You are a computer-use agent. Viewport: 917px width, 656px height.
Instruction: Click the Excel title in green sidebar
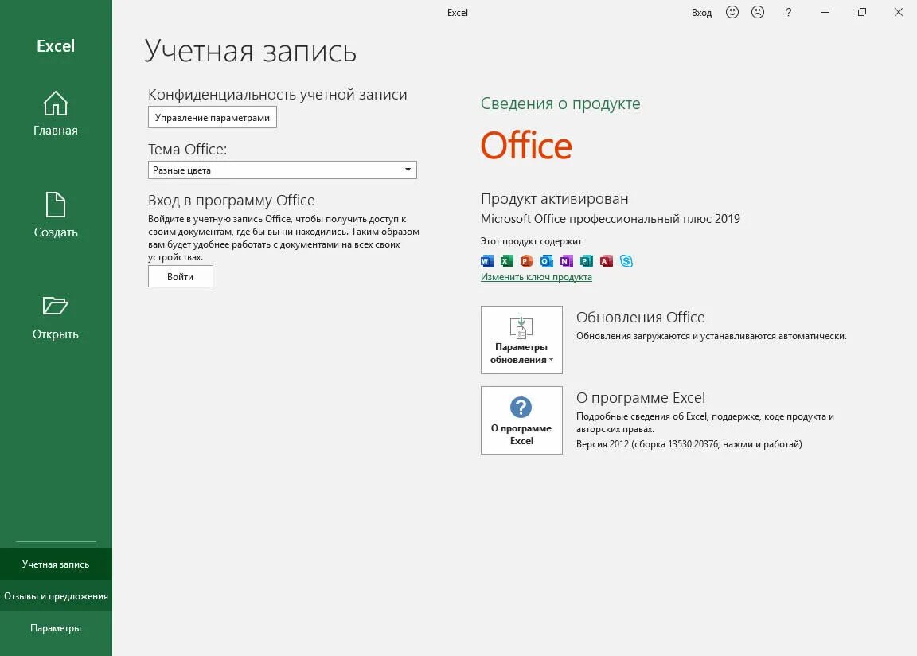pyautogui.click(x=56, y=46)
